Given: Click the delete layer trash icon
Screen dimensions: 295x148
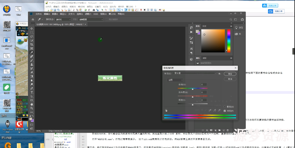Looking at the screenshot, I should 228,130.
